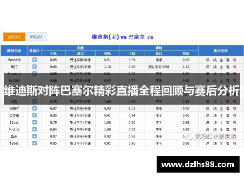Click opening handicap 受让平手/半球 in 18Bet row
Screen dimensions: 244x177
click(81, 143)
